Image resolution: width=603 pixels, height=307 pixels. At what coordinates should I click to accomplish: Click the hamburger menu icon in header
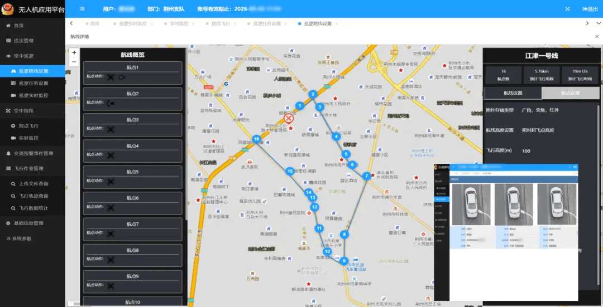pos(82,9)
